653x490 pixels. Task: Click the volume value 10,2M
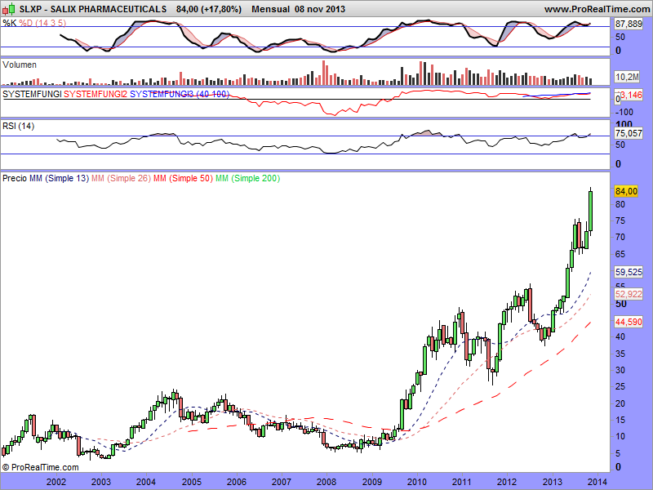tap(627, 77)
